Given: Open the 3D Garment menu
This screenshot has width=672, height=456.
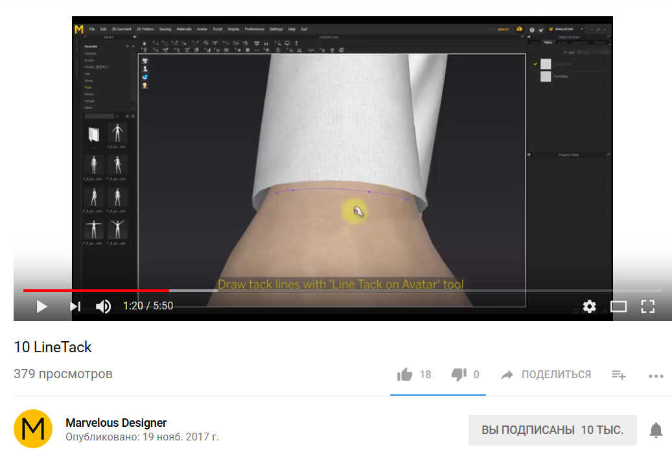Looking at the screenshot, I should pos(121,29).
